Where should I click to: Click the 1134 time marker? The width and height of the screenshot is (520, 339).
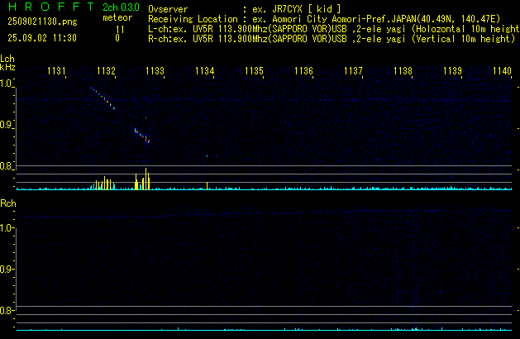point(205,71)
